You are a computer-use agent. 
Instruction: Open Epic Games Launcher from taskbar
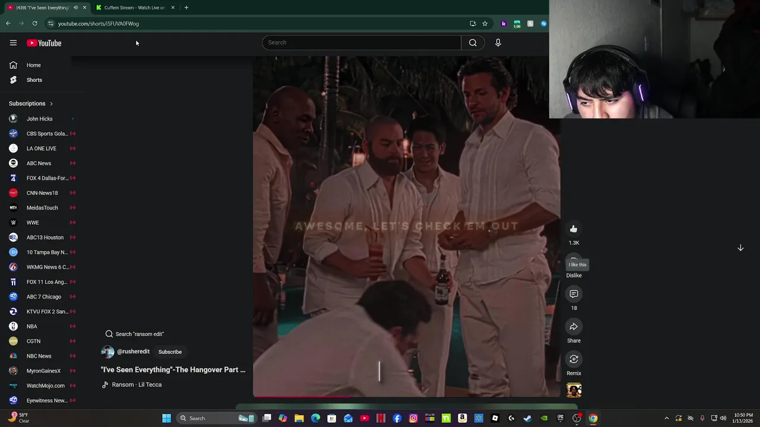[x=560, y=418]
